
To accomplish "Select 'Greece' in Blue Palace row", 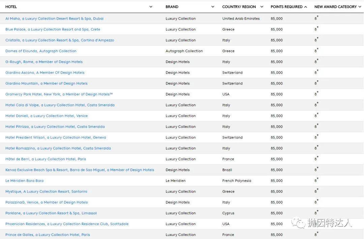I will point(228,29).
